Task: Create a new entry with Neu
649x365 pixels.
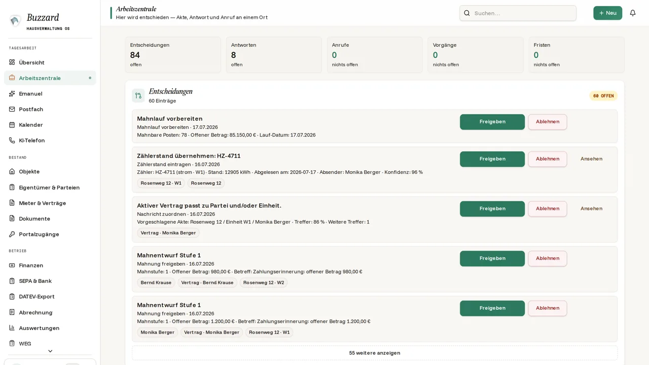Action: (607, 13)
